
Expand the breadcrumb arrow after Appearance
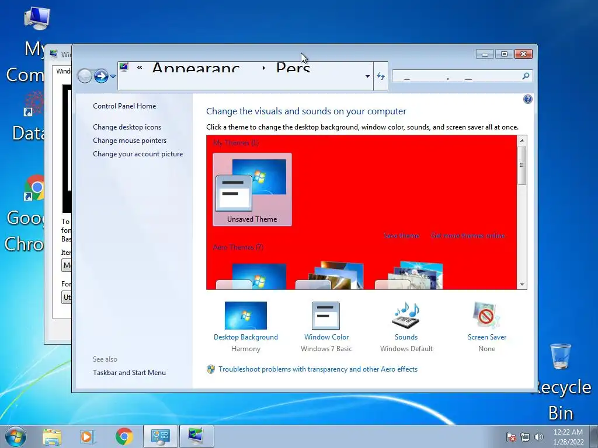[263, 68]
